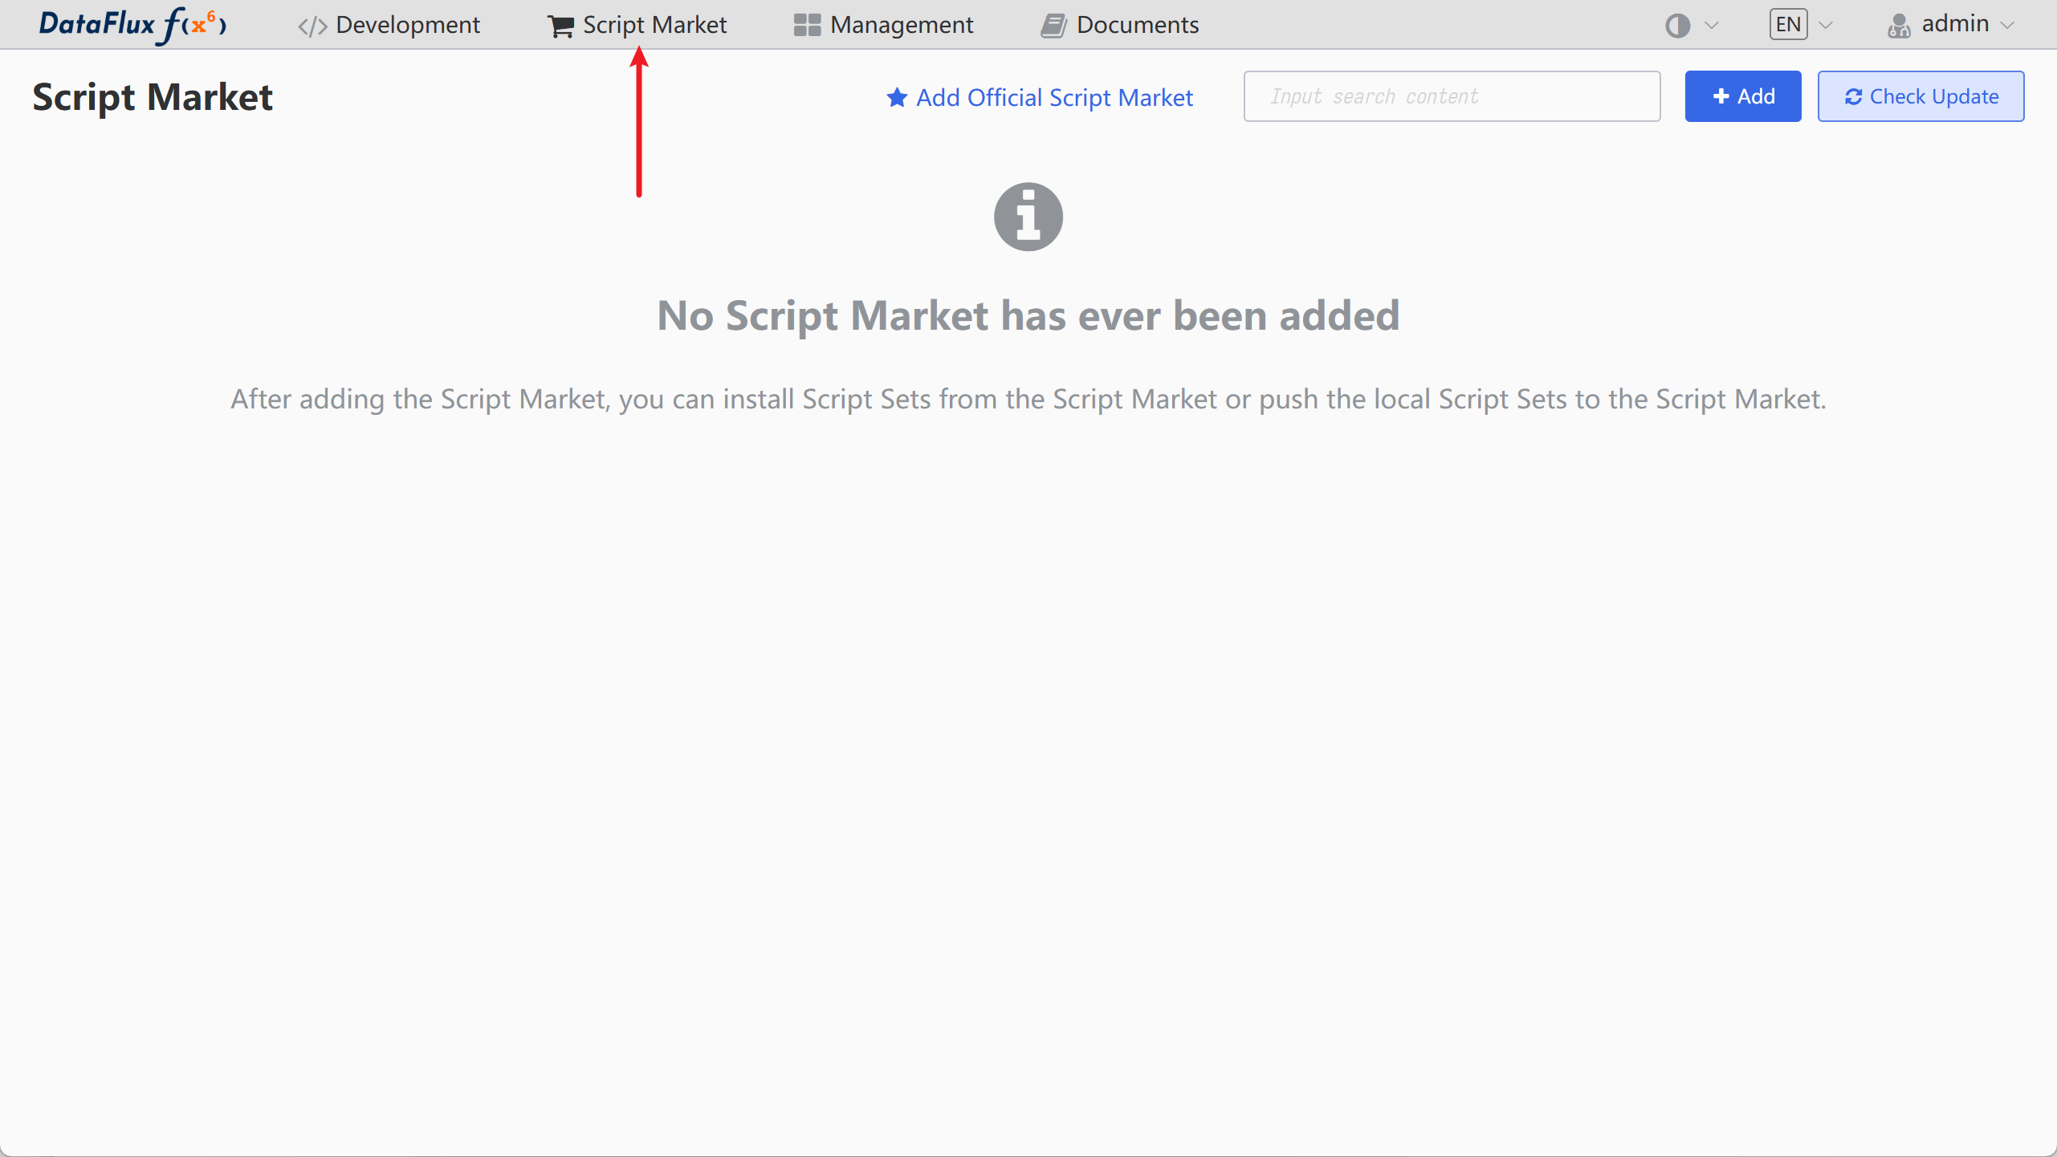2057x1157 pixels.
Task: Focus the Input search content field
Action: (1452, 96)
